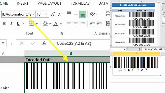Click formula bar containing =Code128(A2 & A3)
The height and width of the screenshot is (93, 165).
coord(81,43)
